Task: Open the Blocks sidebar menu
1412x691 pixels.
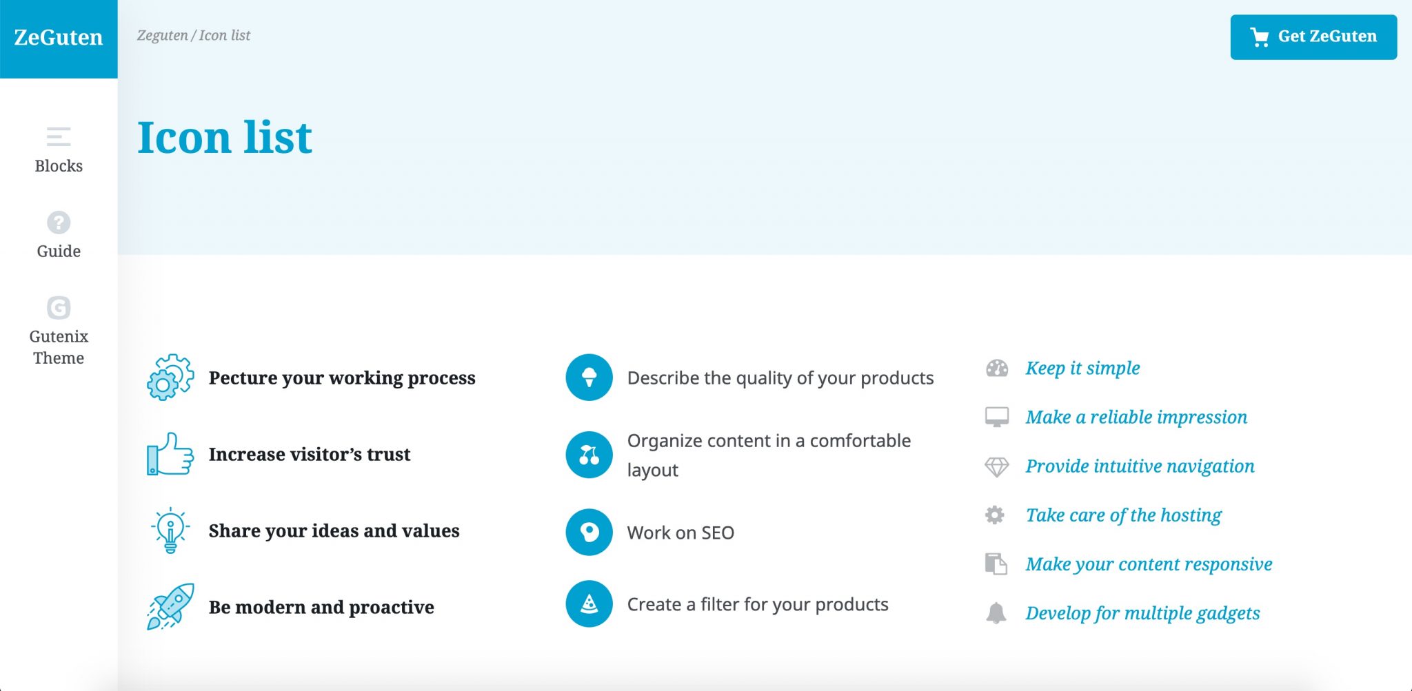Action: click(59, 150)
